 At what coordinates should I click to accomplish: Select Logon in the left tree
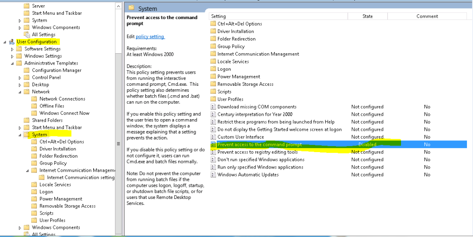(x=46, y=192)
